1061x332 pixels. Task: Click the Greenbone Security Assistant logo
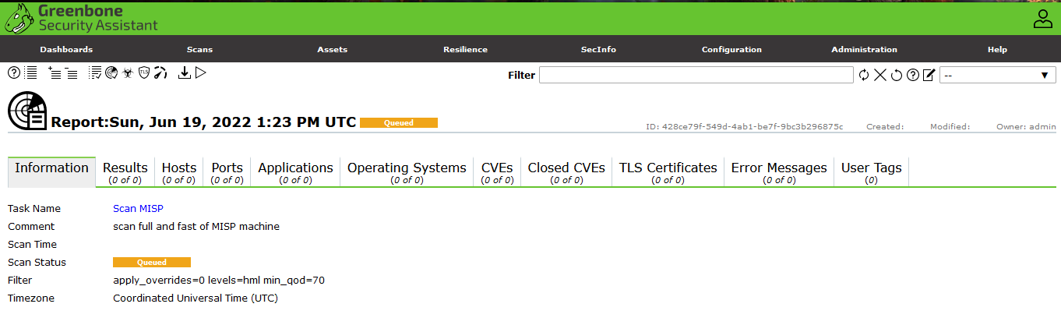coord(82,18)
